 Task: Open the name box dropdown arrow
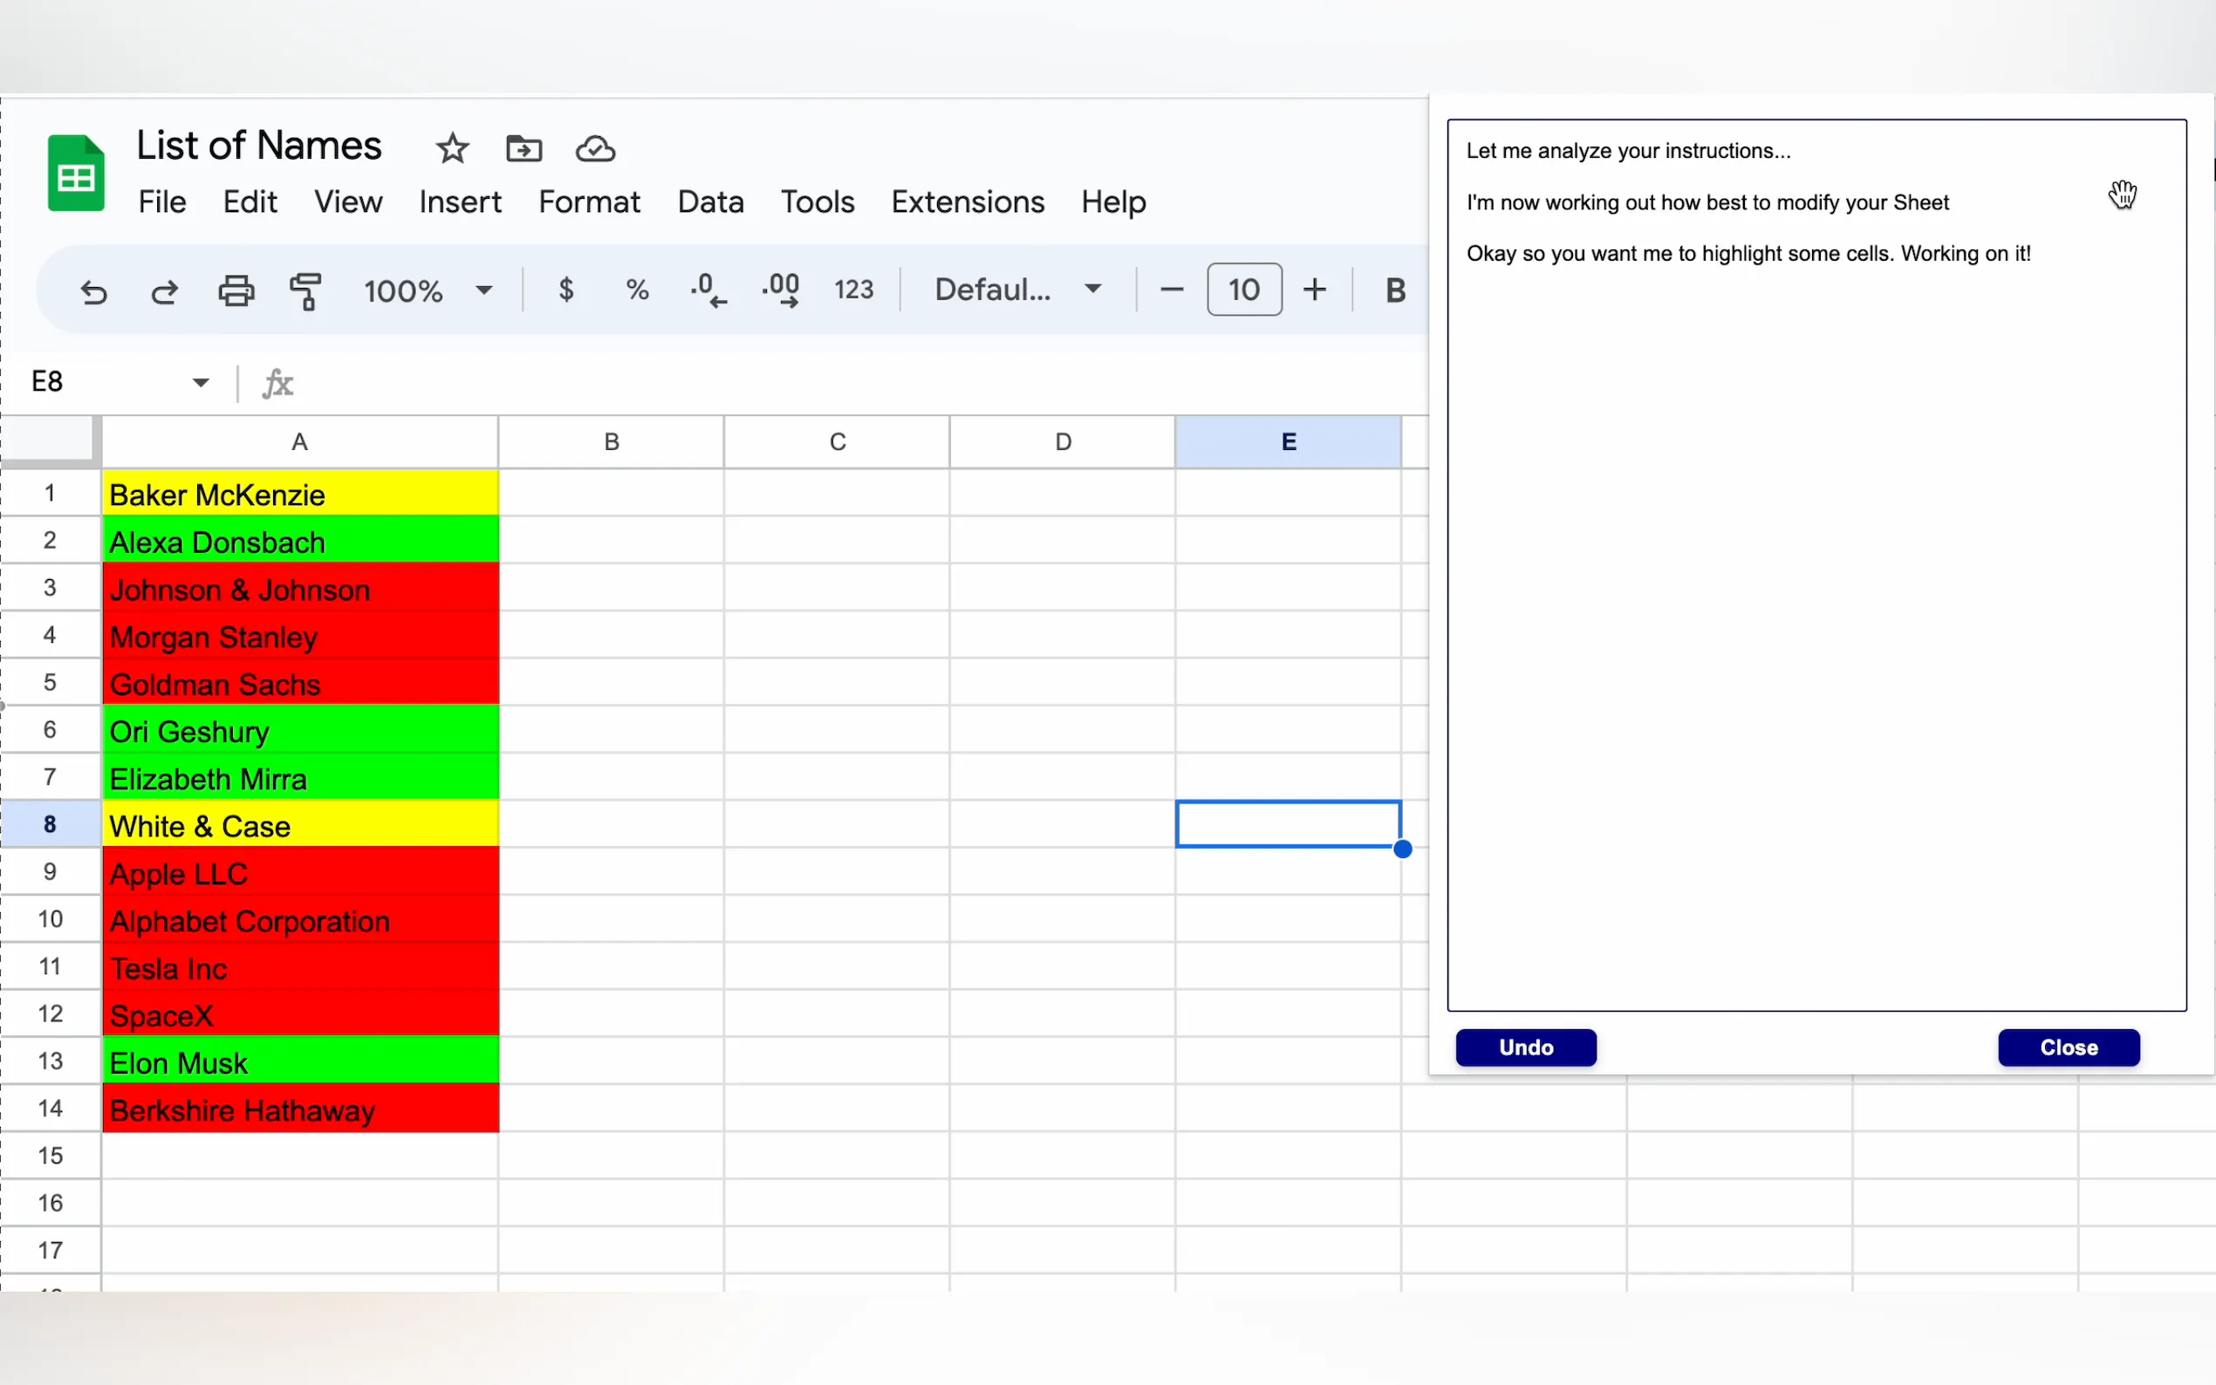pyautogui.click(x=201, y=382)
